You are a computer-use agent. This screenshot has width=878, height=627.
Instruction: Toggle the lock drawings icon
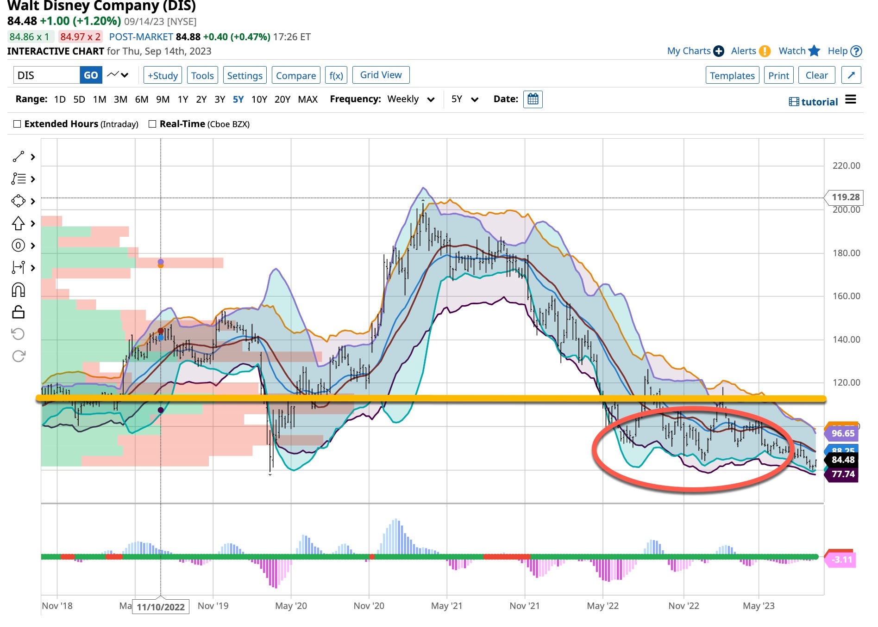18,312
